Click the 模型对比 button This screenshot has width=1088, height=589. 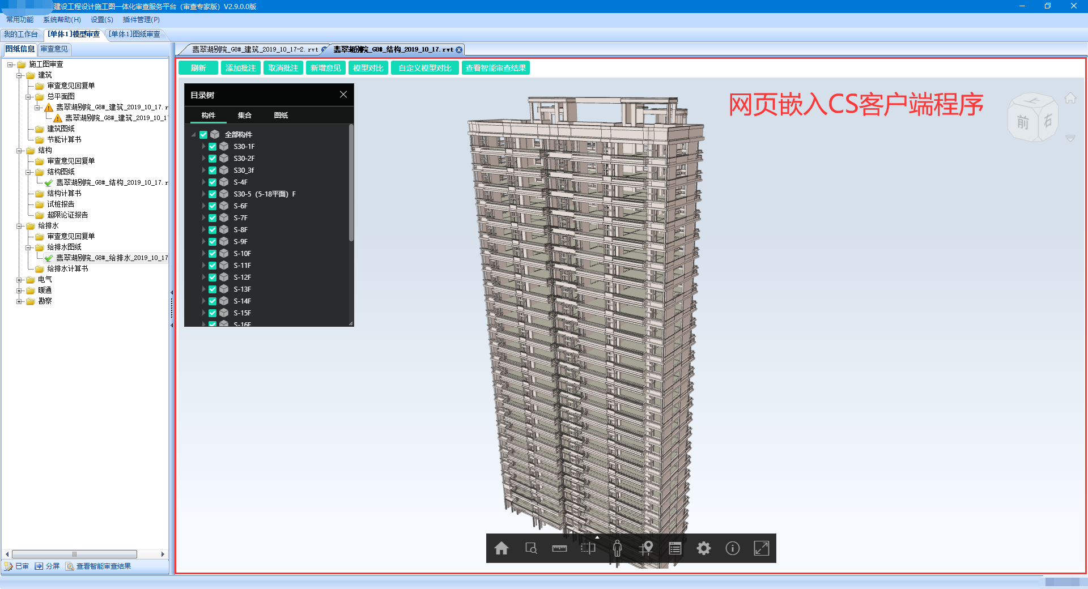point(368,68)
